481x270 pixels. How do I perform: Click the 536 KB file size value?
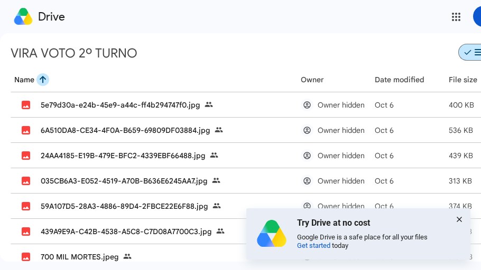(x=461, y=130)
